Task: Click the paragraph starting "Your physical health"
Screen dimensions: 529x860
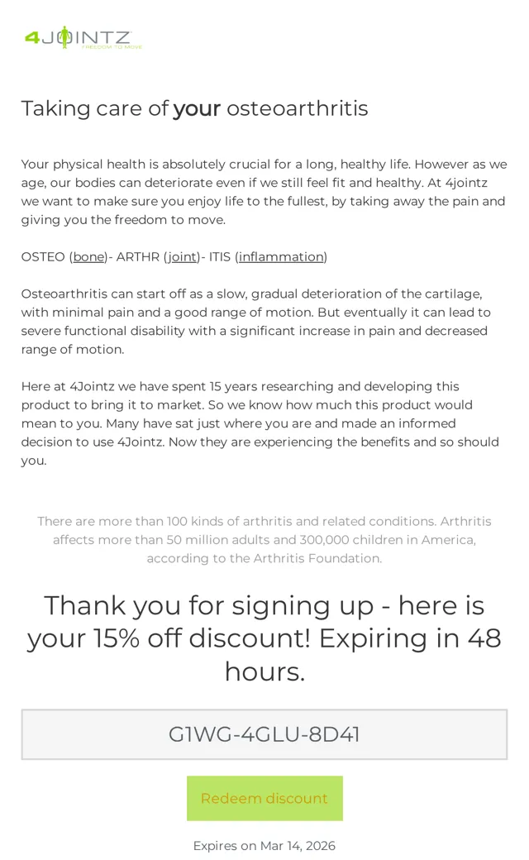Action: [264, 192]
